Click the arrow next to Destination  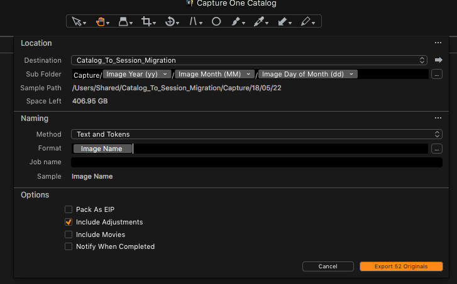click(x=438, y=60)
